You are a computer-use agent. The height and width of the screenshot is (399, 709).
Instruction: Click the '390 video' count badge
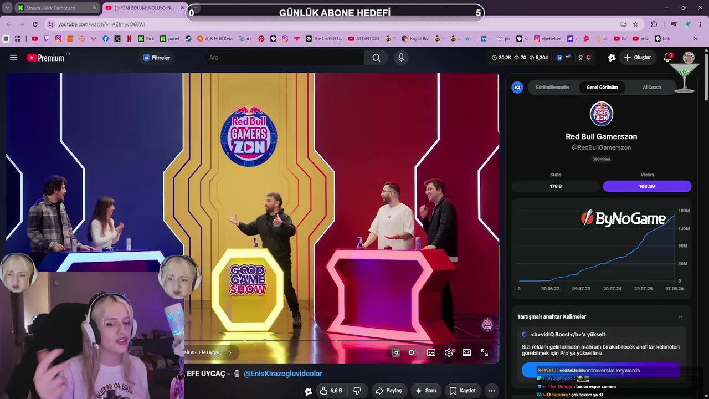point(602,159)
